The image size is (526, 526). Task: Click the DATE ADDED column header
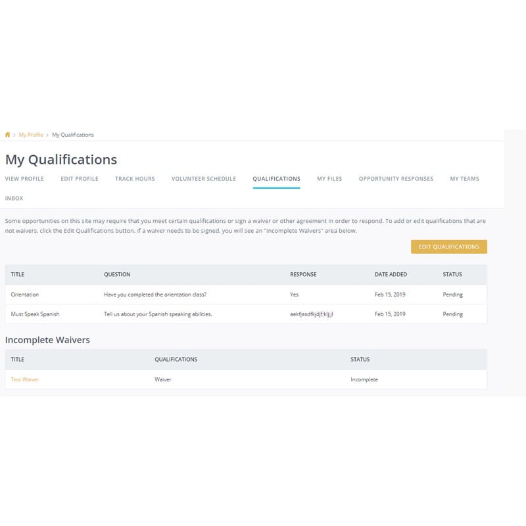click(390, 275)
